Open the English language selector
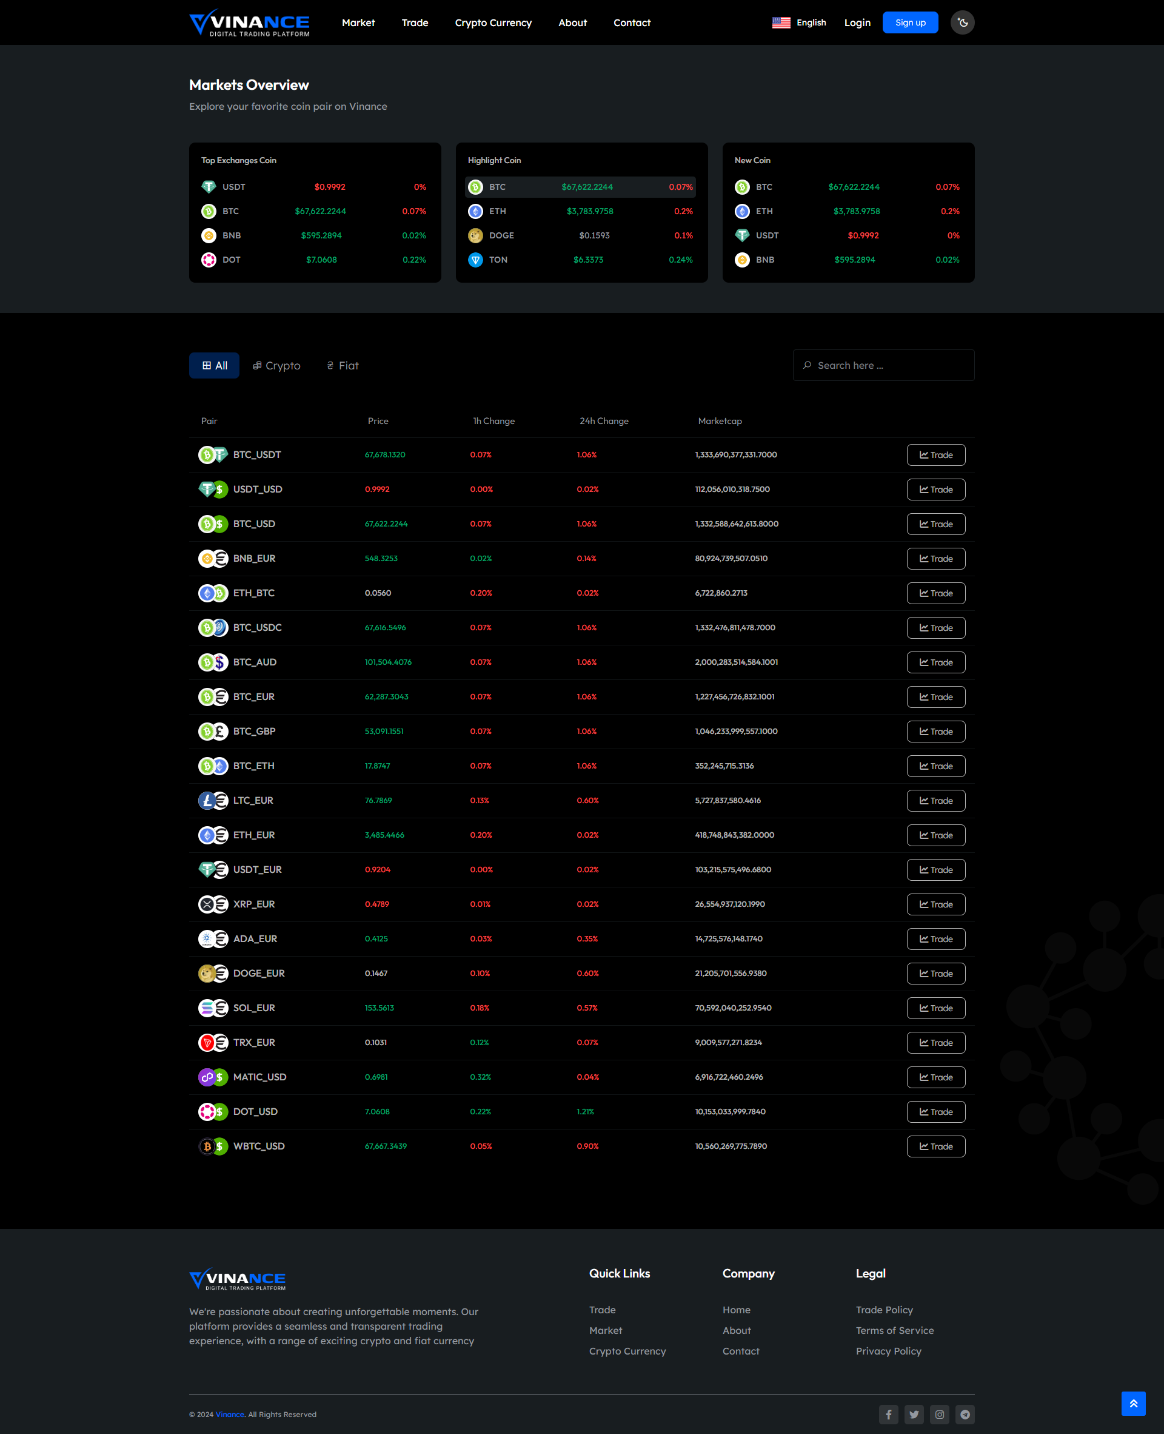The image size is (1164, 1434). coord(798,23)
